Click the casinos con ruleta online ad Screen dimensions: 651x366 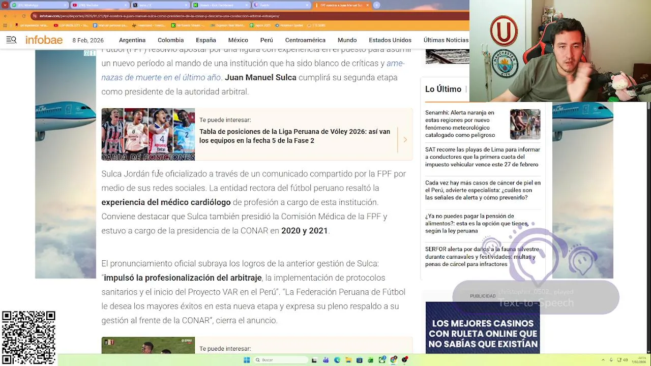483,328
